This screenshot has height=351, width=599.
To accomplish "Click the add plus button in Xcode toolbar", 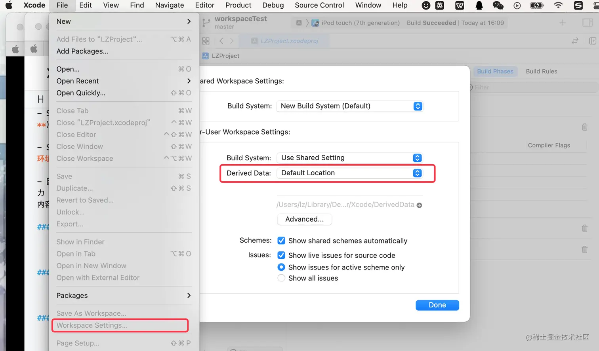I will point(563,23).
